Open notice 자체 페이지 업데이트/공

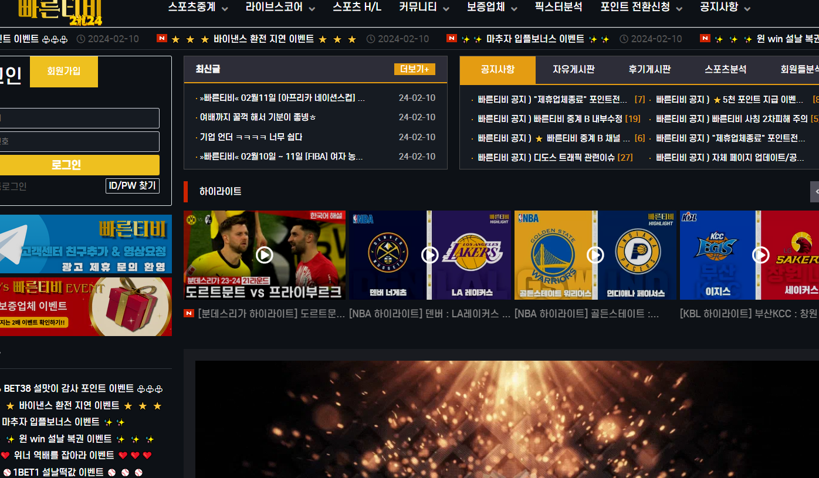tap(730, 158)
